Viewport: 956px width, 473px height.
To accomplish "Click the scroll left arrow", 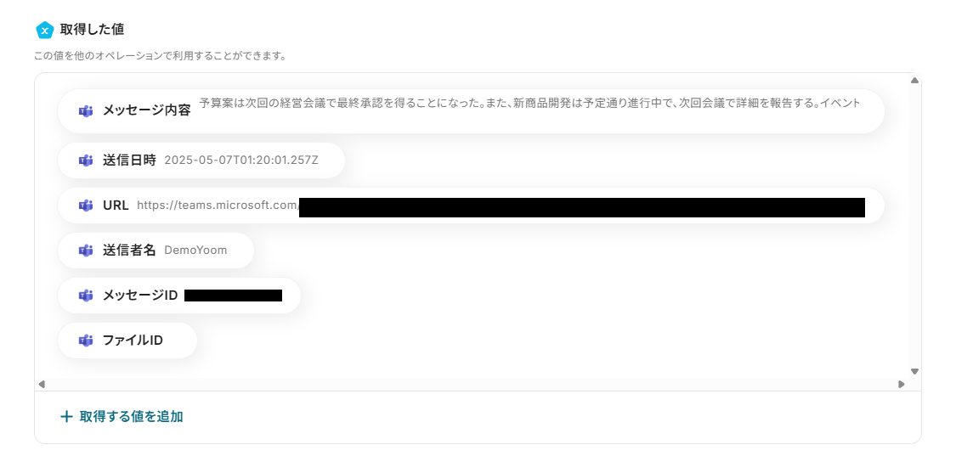I will point(42,384).
